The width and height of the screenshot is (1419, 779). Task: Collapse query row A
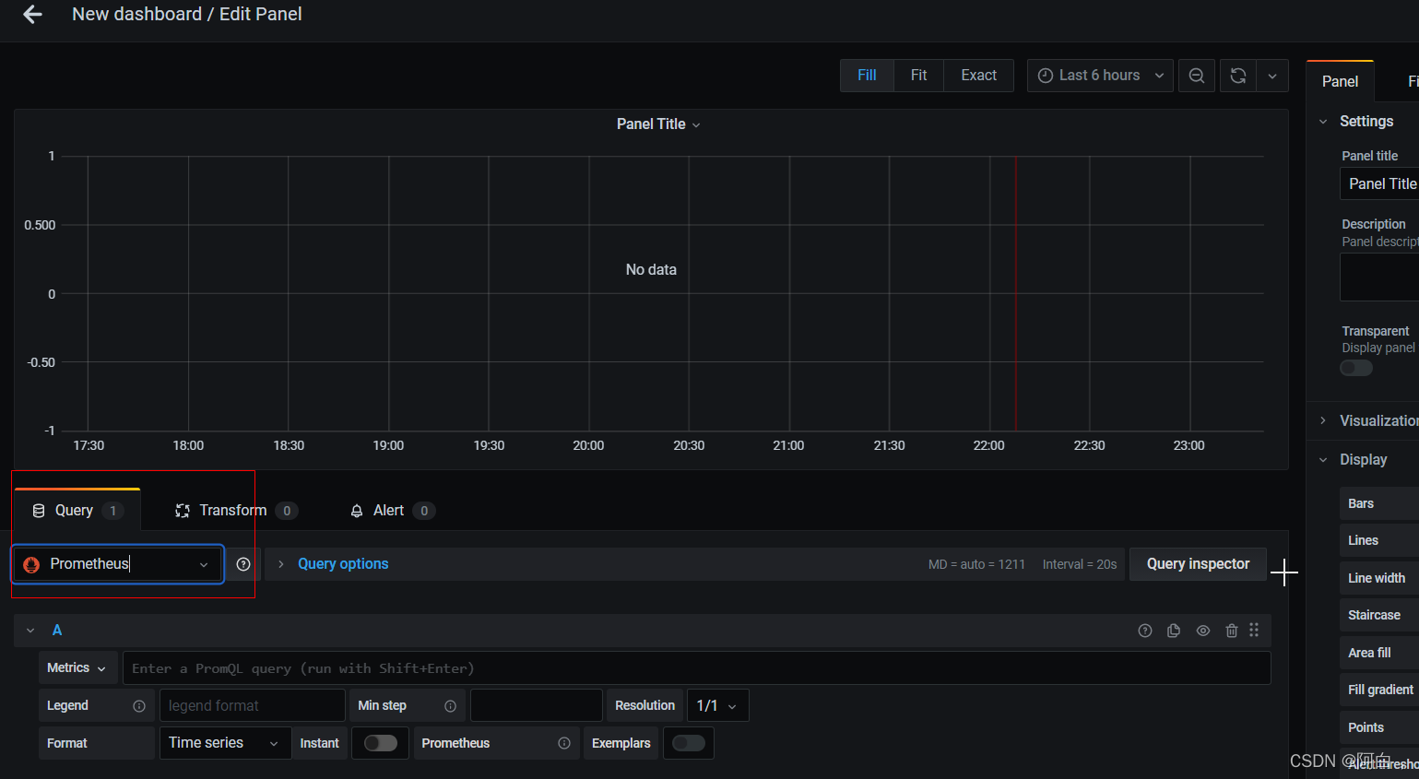click(30, 631)
